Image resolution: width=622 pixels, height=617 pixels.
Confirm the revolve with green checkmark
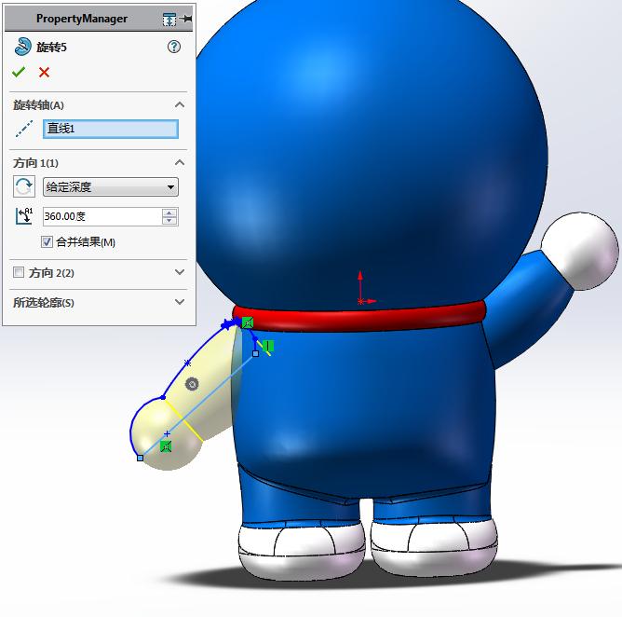[19, 72]
